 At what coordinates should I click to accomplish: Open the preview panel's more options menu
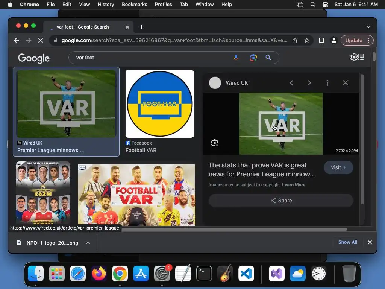[327, 83]
